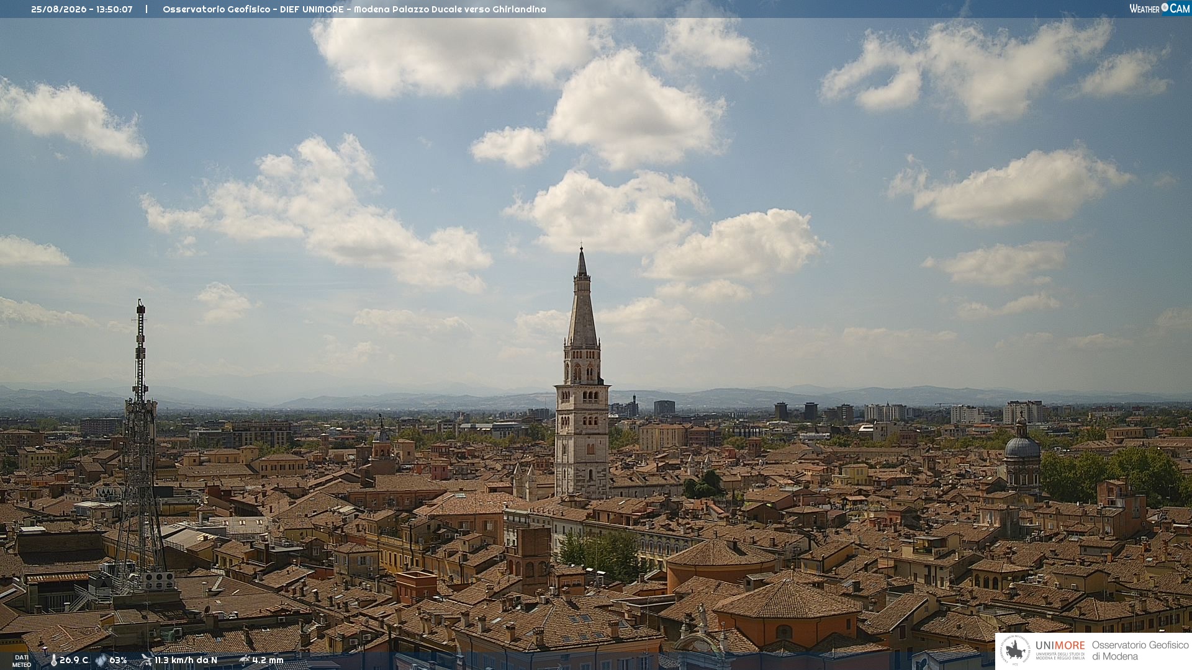
Task: Click the grey church dome on right
Action: [x=1022, y=447]
